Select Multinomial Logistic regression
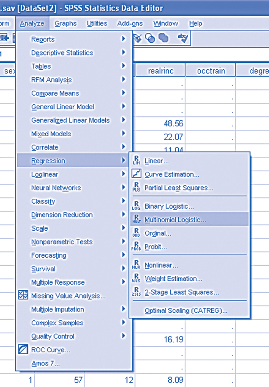269x387 pixels. pos(175,220)
